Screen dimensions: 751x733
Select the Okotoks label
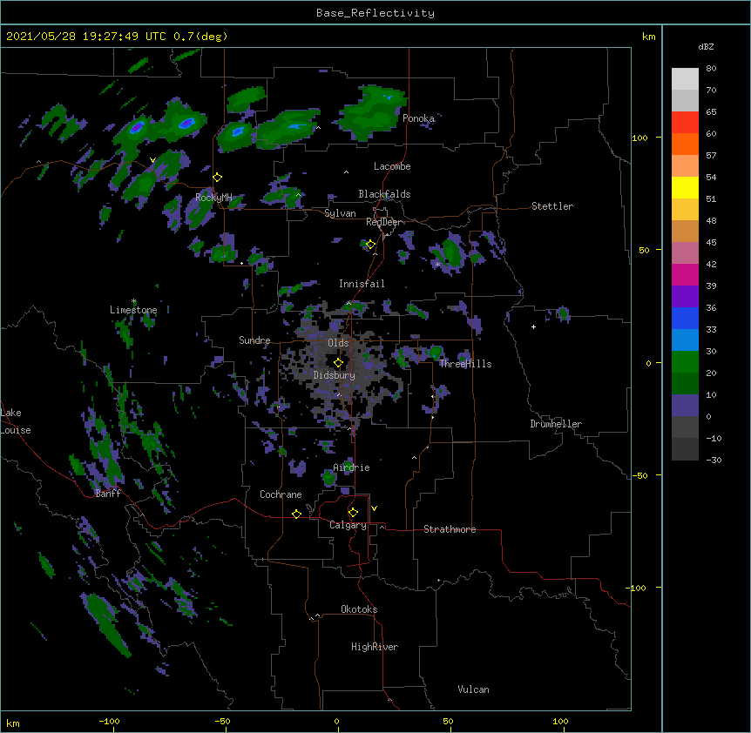[359, 609]
